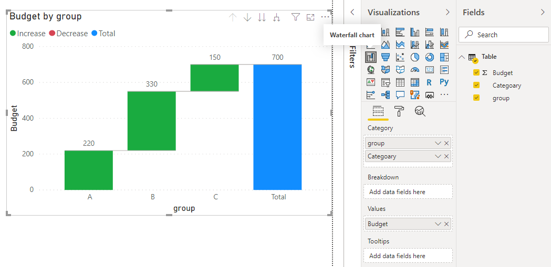Open Focus mode for the chart
The image size is (551, 267).
(310, 17)
